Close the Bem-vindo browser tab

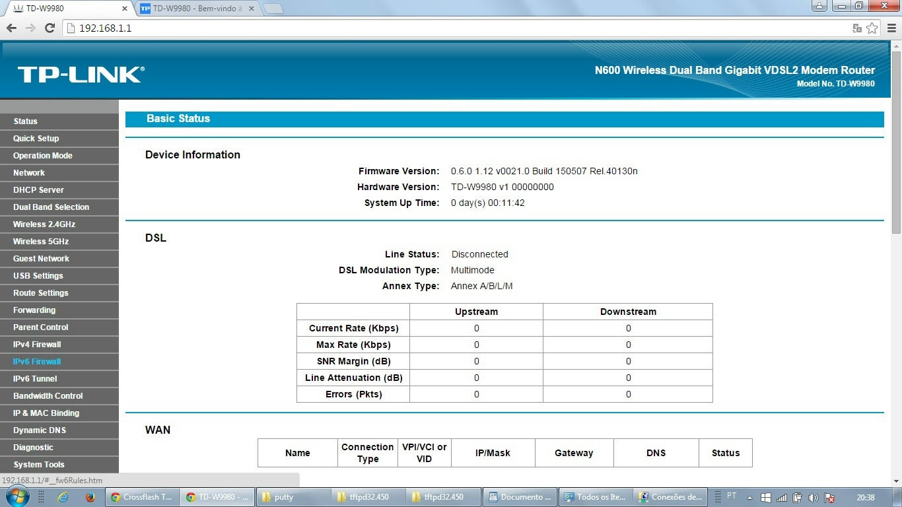click(251, 9)
